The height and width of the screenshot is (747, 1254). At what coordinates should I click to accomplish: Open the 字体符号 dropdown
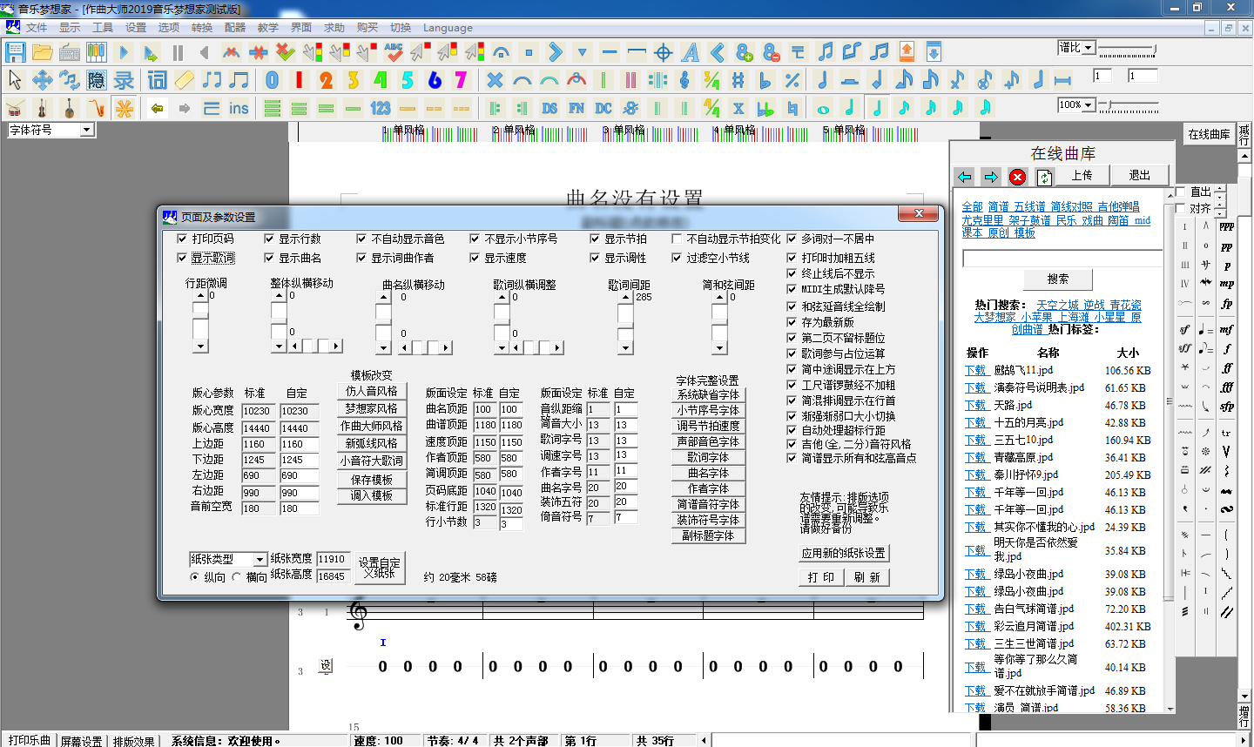point(86,130)
